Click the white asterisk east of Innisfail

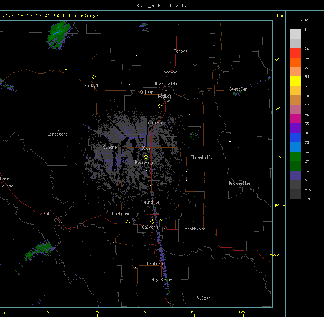coord(189,114)
